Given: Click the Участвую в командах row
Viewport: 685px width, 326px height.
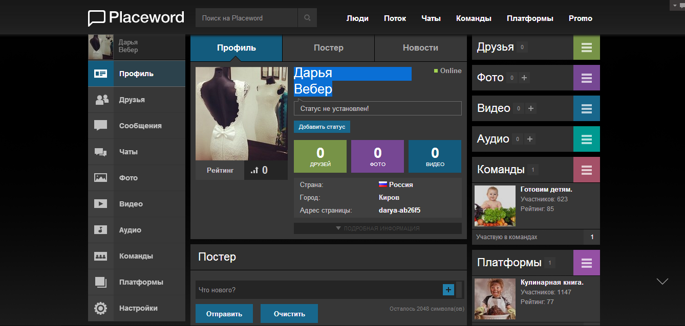Looking at the screenshot, I should tap(536, 237).
